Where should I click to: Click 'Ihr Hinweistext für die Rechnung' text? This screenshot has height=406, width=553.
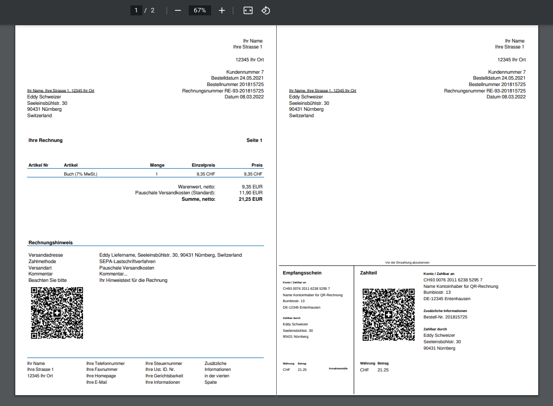pos(133,280)
